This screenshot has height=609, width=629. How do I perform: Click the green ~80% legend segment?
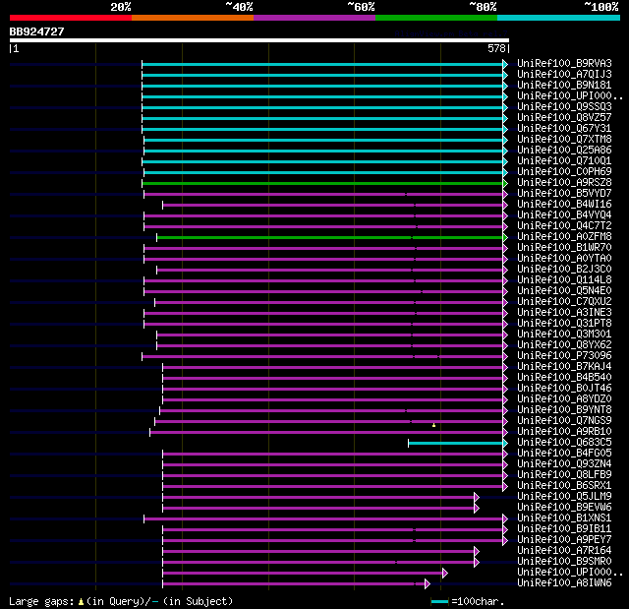point(436,18)
